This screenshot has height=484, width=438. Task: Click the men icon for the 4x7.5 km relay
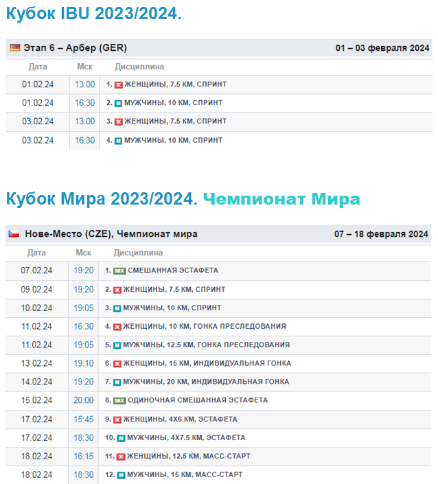(x=122, y=438)
